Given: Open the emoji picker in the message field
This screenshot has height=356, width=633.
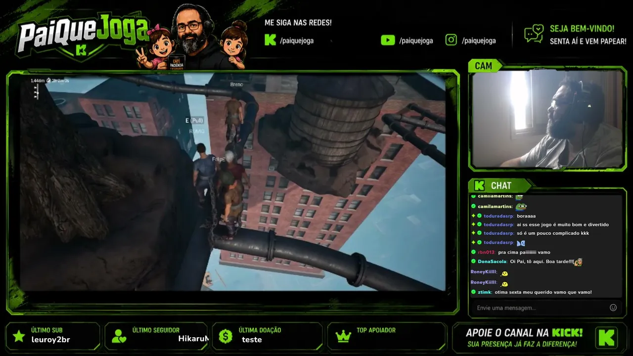Looking at the screenshot, I should tap(613, 308).
